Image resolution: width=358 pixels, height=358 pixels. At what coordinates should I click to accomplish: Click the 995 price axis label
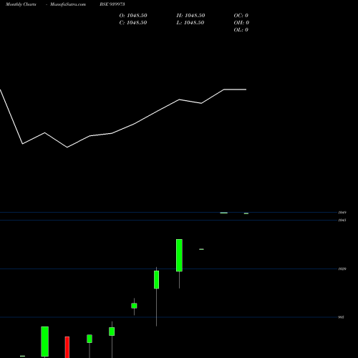(342, 317)
